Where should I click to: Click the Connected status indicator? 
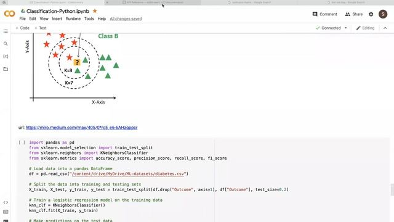[x=328, y=28]
